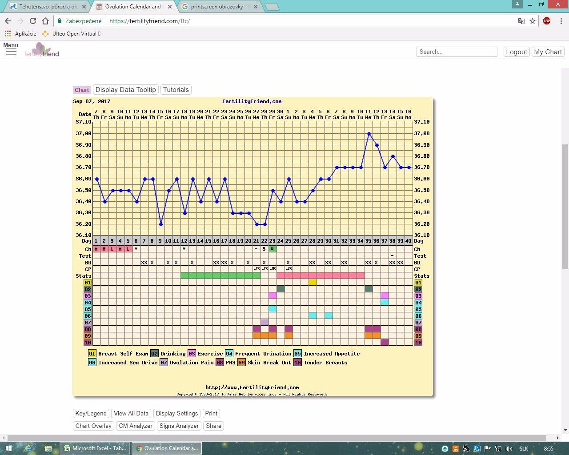This screenshot has width=569, height=455.
Task: Open the AdBlock Plus extension icon
Action: [x=546, y=21]
